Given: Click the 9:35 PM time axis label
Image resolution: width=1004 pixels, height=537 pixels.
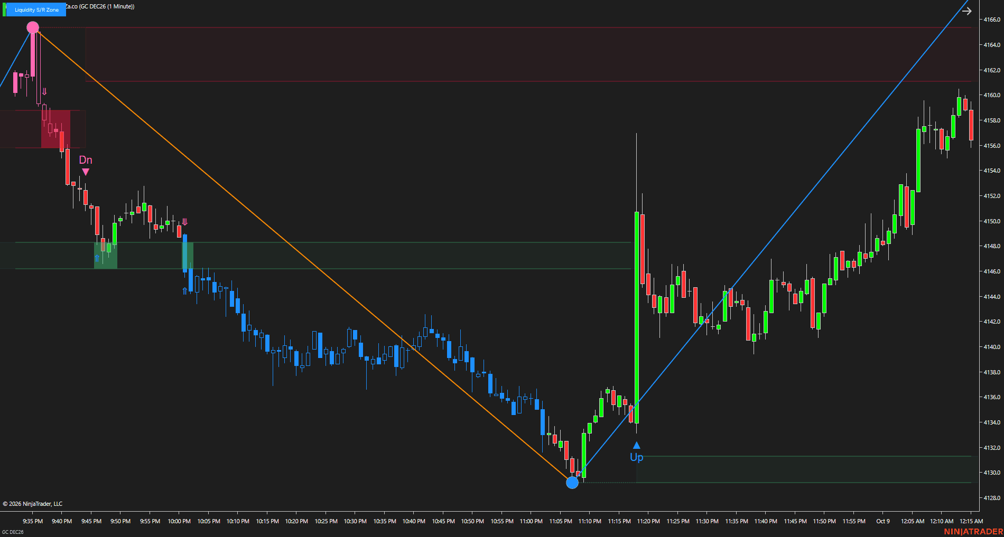Looking at the screenshot, I should (33, 521).
